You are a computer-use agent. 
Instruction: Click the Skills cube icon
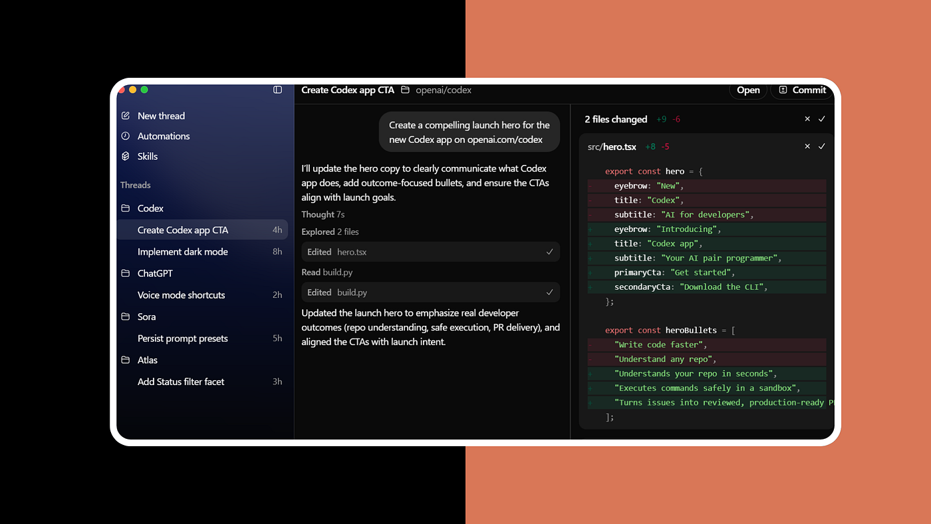(126, 156)
